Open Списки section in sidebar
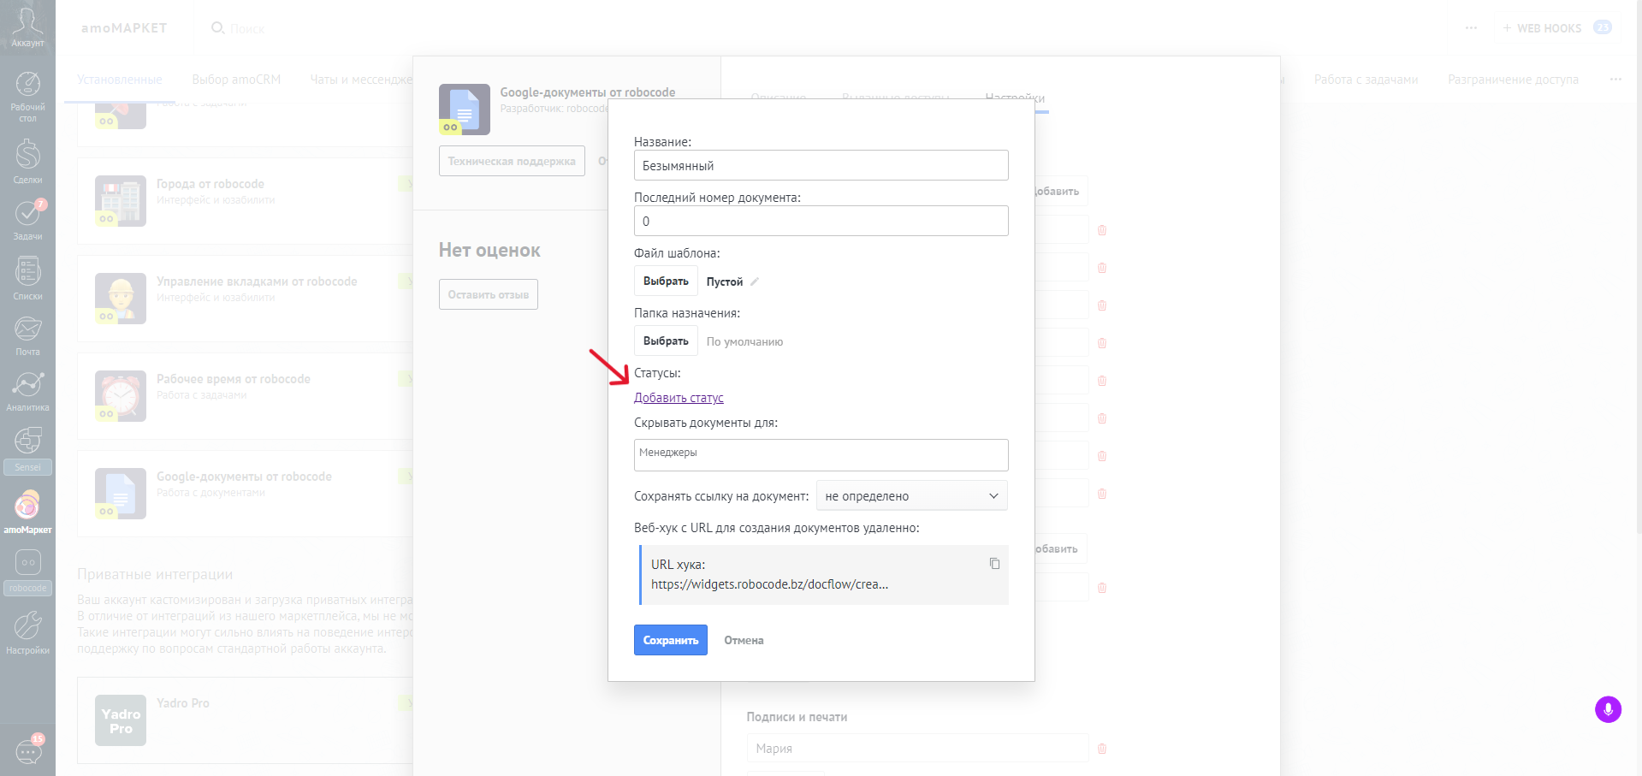1642x776 pixels. [x=27, y=278]
